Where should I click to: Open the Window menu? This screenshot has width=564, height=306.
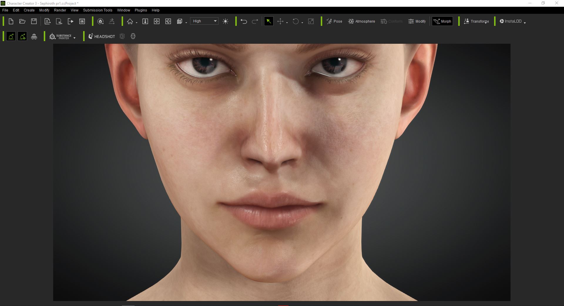click(124, 10)
